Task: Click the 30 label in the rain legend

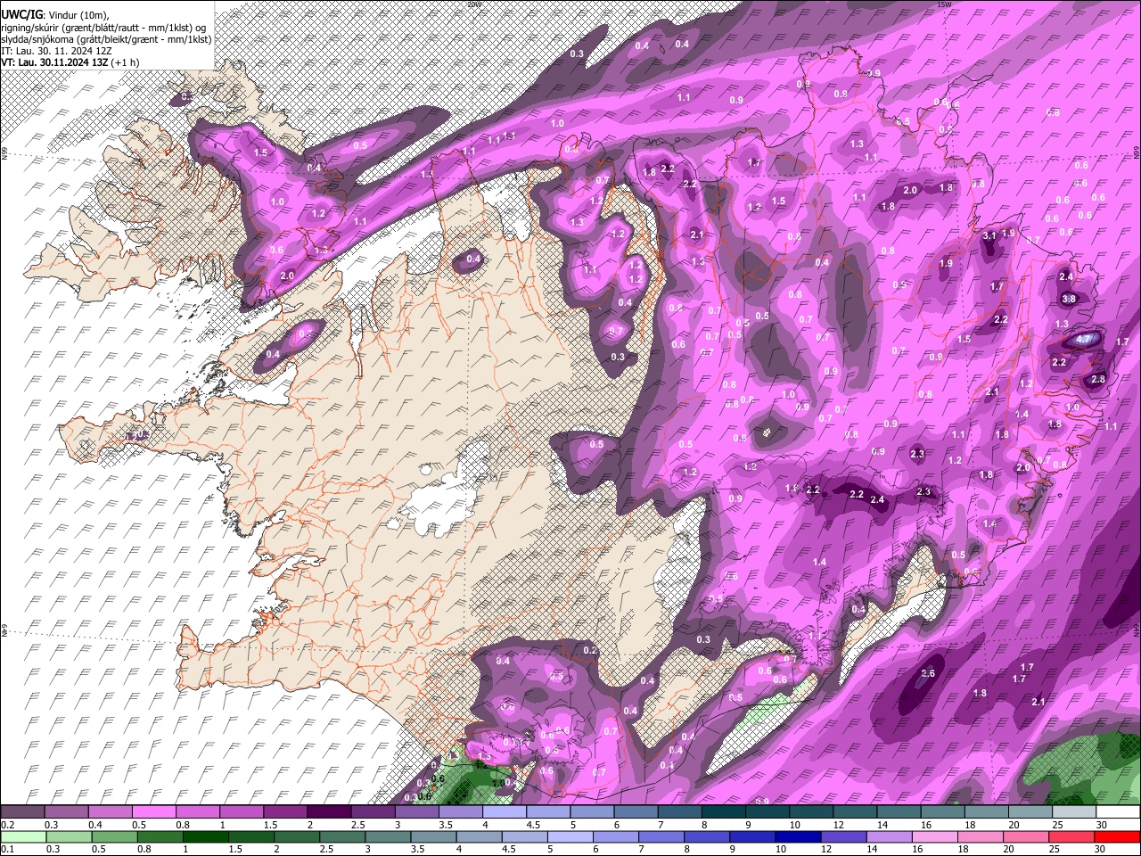Action: pyautogui.click(x=1101, y=850)
